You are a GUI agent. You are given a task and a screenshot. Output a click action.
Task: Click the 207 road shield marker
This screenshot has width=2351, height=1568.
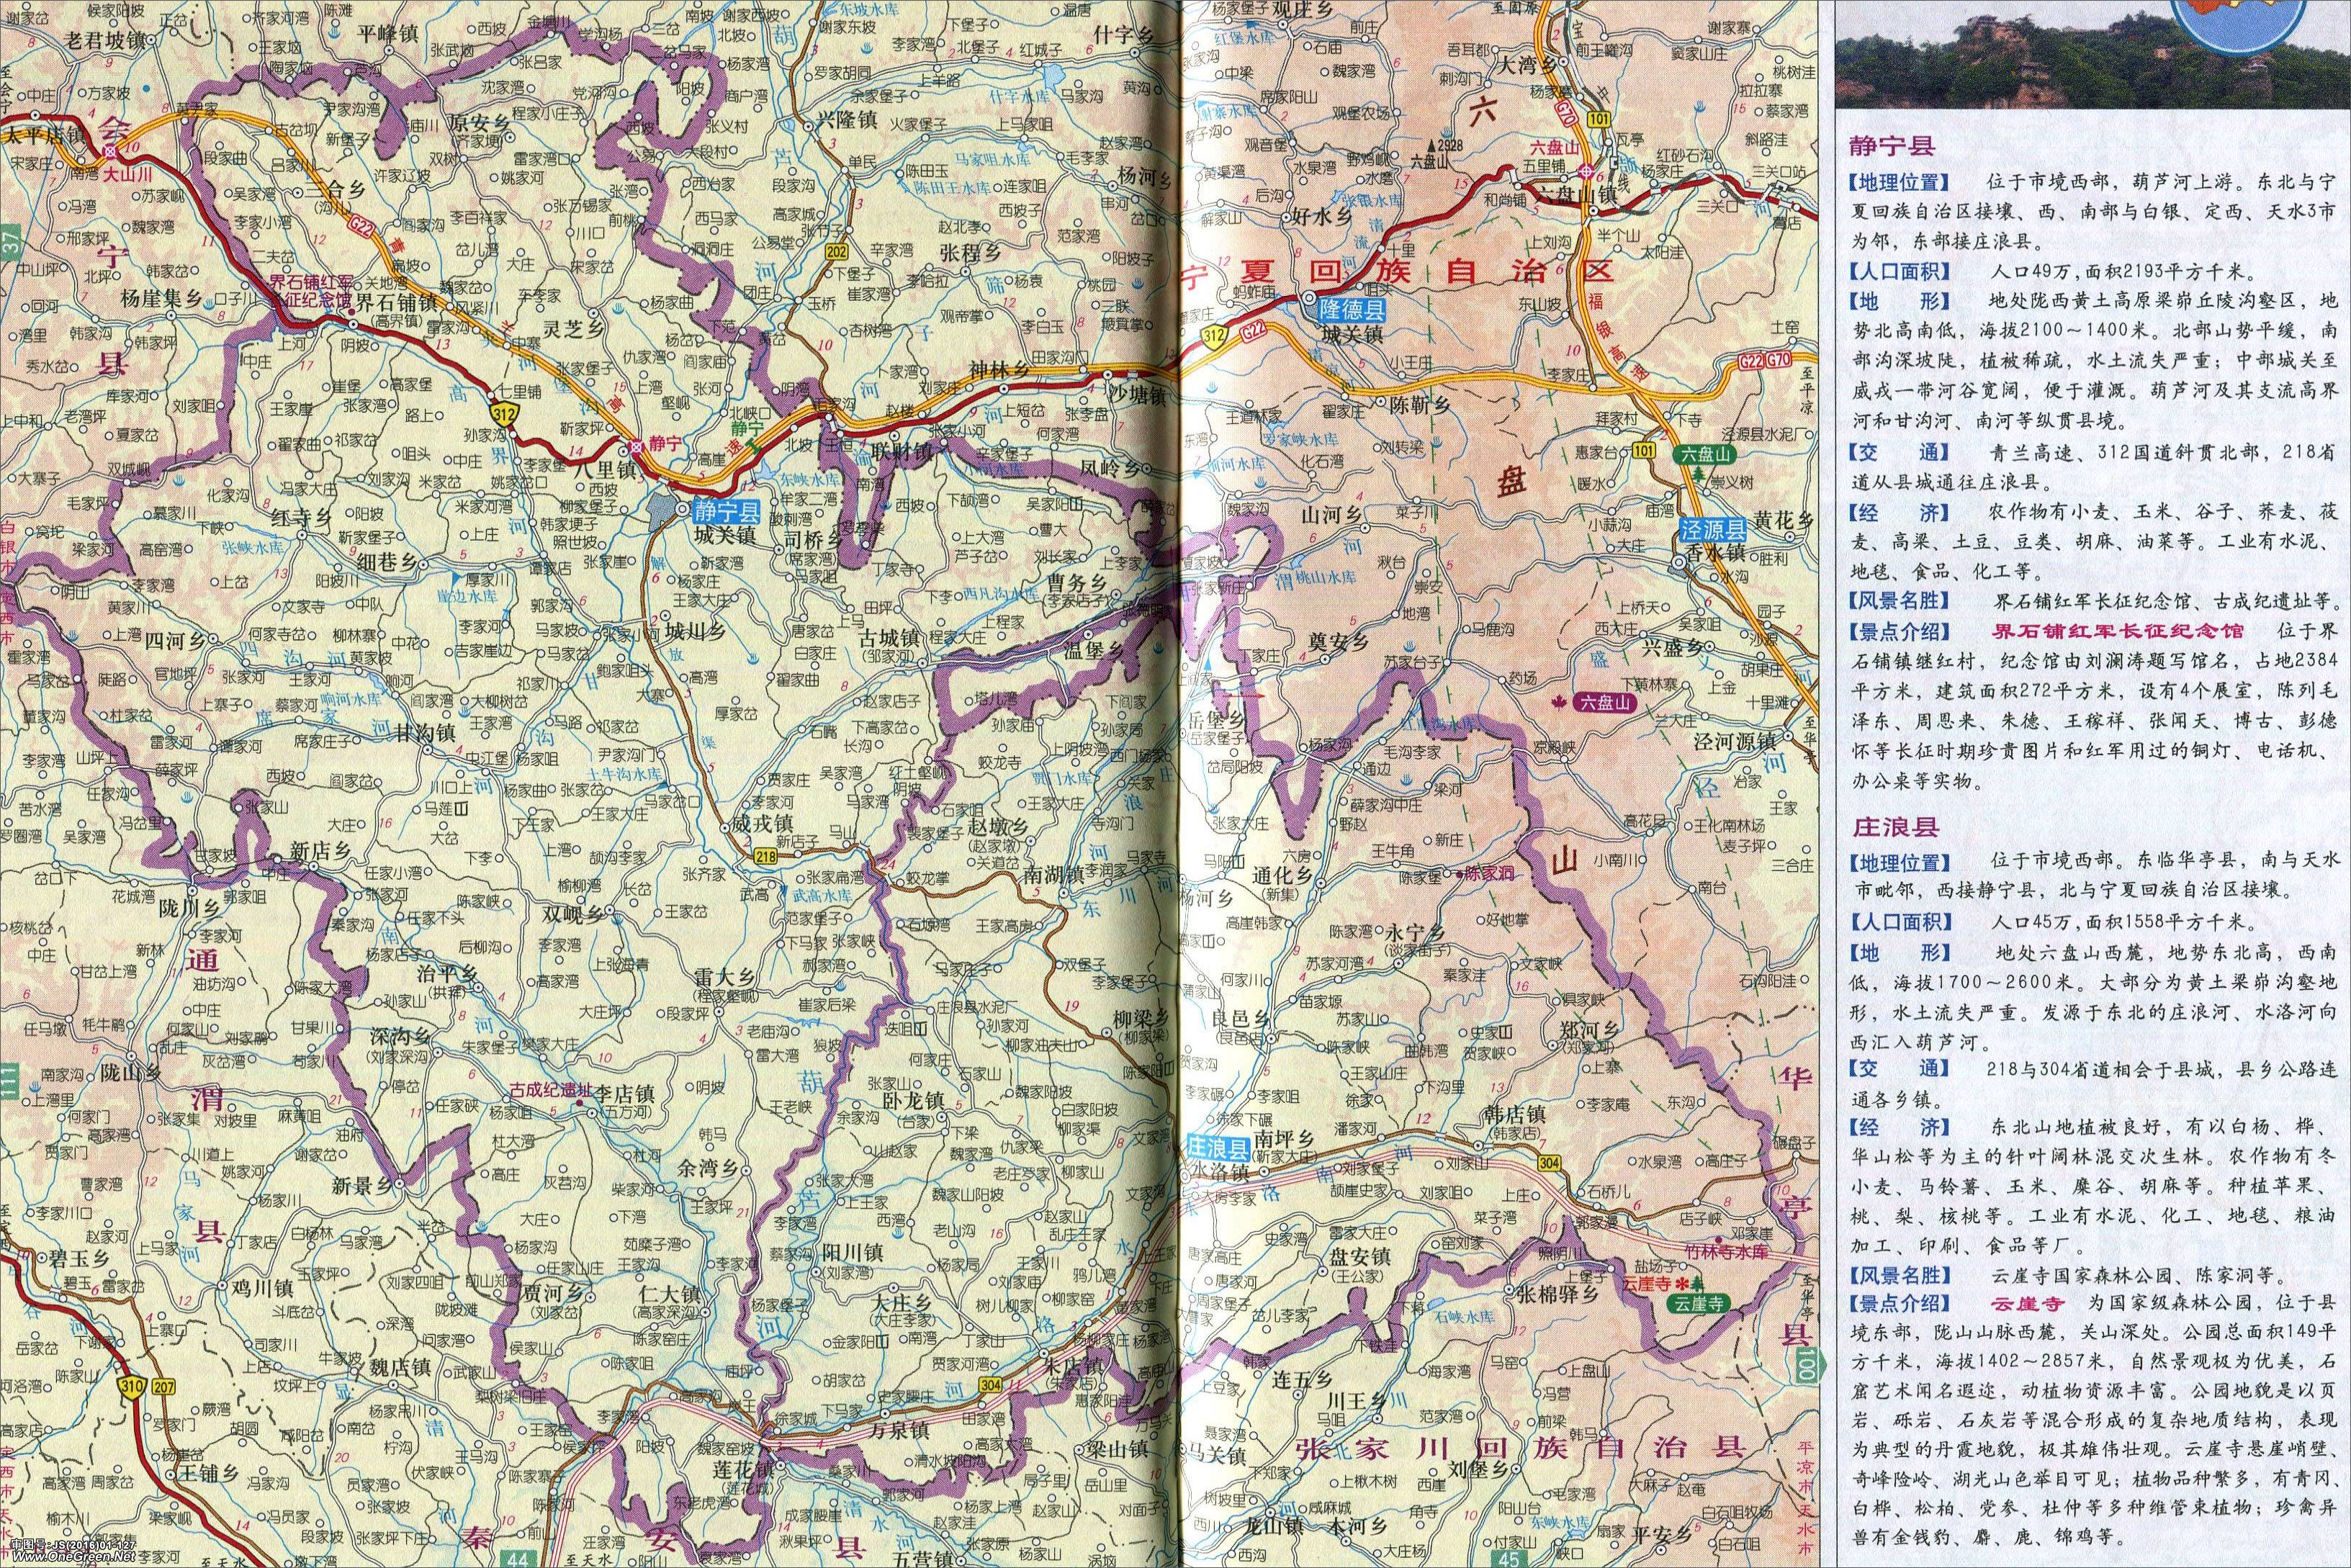pos(164,1386)
